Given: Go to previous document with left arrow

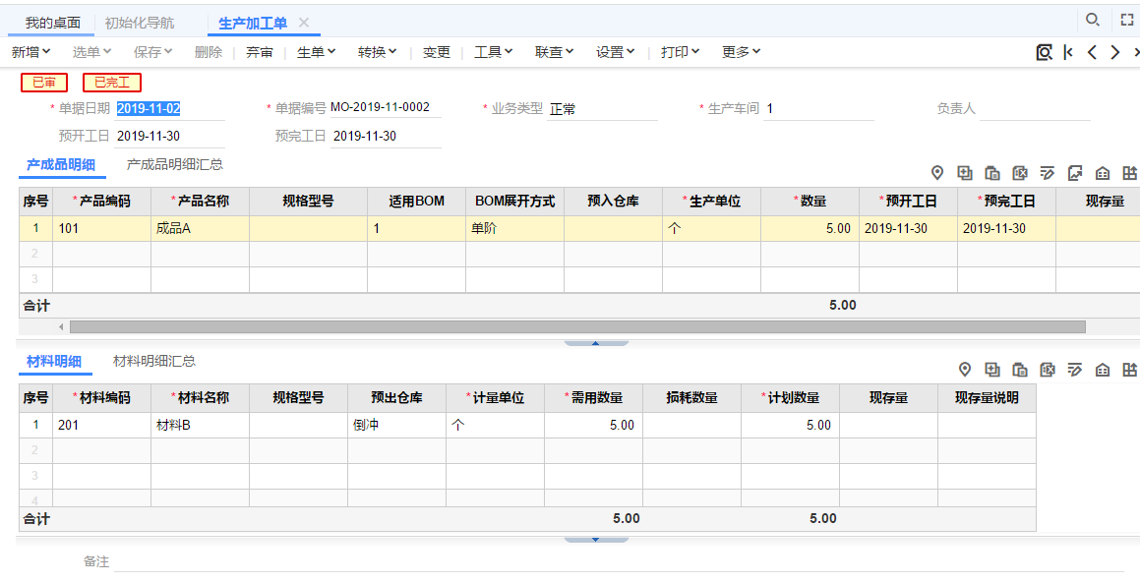Looking at the screenshot, I should tap(1092, 52).
